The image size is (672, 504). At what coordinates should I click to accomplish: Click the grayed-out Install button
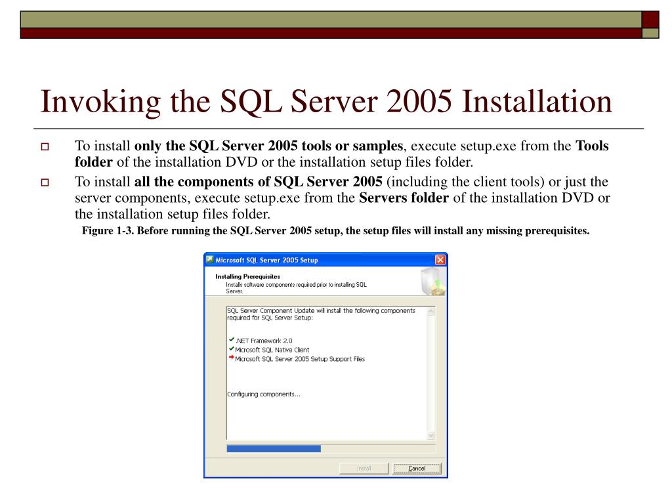tap(364, 469)
